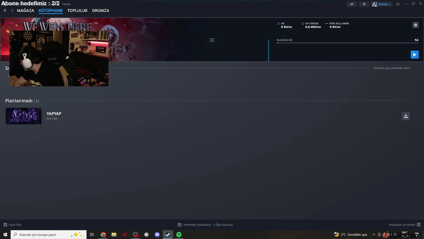Click the download progress bar

[x=347, y=43]
